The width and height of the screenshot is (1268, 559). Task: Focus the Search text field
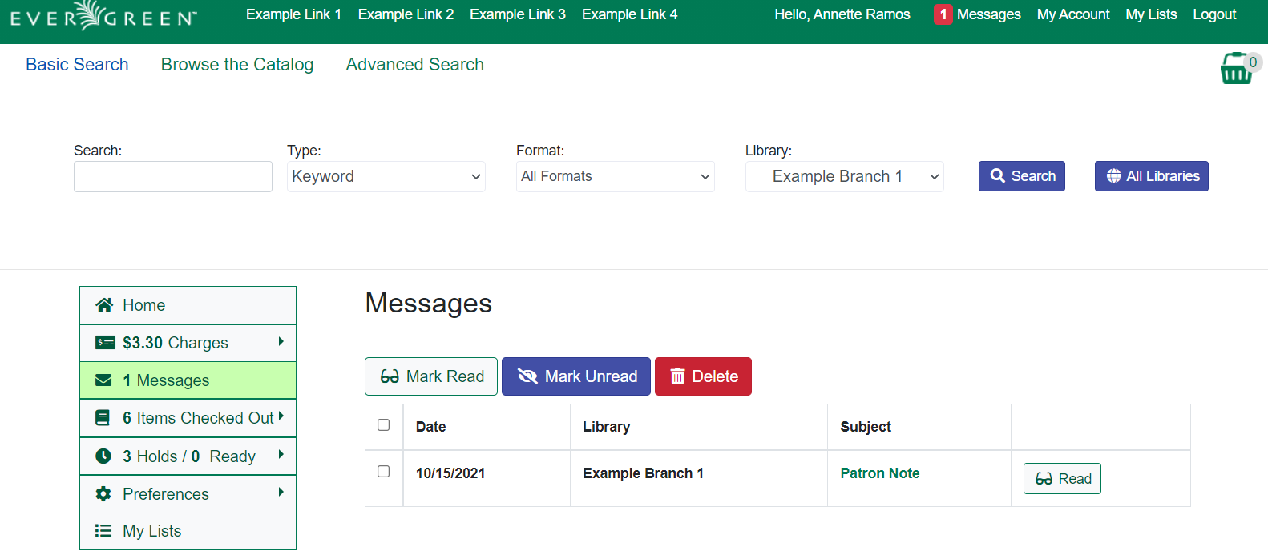click(173, 176)
